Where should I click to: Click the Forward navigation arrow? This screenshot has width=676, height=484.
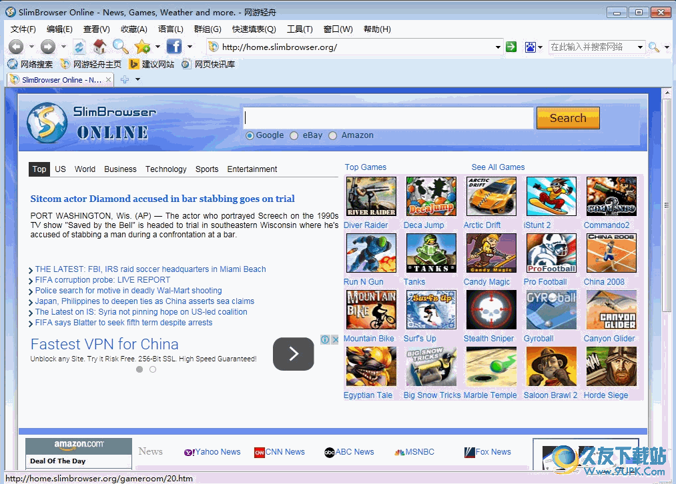tap(48, 47)
